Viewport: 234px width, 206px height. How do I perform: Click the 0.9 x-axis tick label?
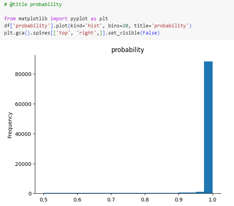click(178, 201)
